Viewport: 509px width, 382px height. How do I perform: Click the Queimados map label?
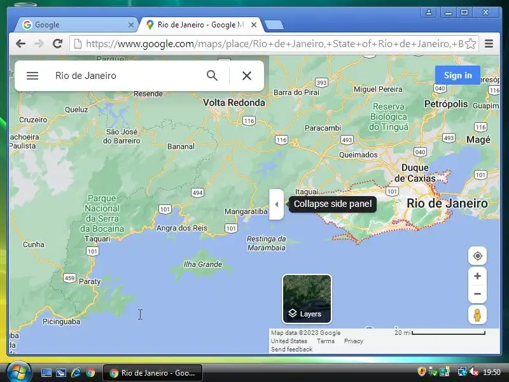coord(358,155)
